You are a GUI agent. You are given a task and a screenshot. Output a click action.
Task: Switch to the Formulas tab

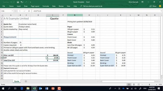[x=46, y=6]
